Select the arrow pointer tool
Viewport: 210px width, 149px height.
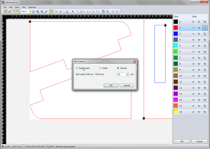(73, 11)
